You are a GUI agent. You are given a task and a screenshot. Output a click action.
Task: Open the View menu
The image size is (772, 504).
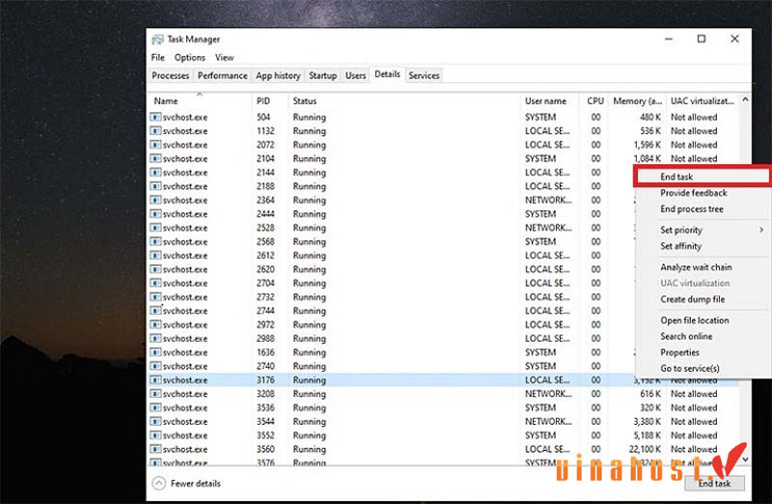coord(224,58)
